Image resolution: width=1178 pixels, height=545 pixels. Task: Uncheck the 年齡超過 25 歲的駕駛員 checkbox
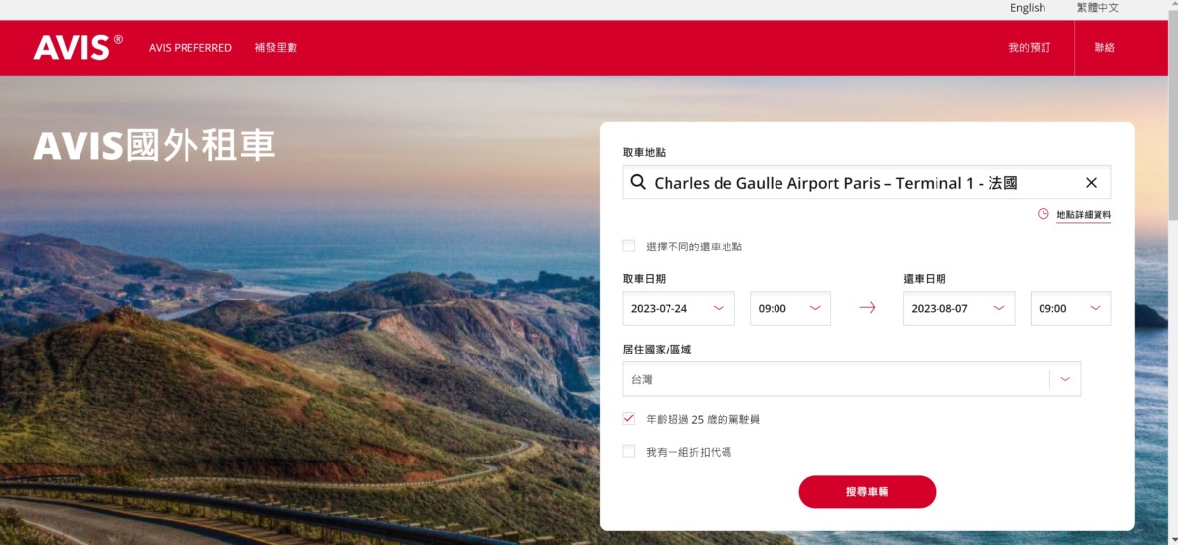click(629, 419)
